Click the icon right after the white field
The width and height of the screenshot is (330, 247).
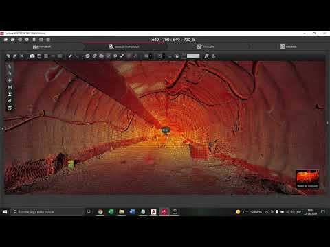206,56
